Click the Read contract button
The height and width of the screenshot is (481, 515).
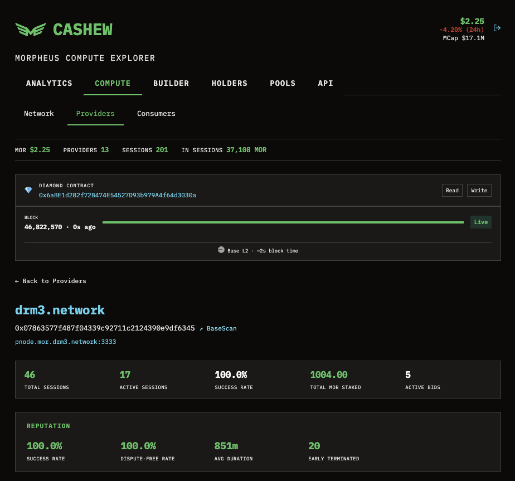point(452,190)
